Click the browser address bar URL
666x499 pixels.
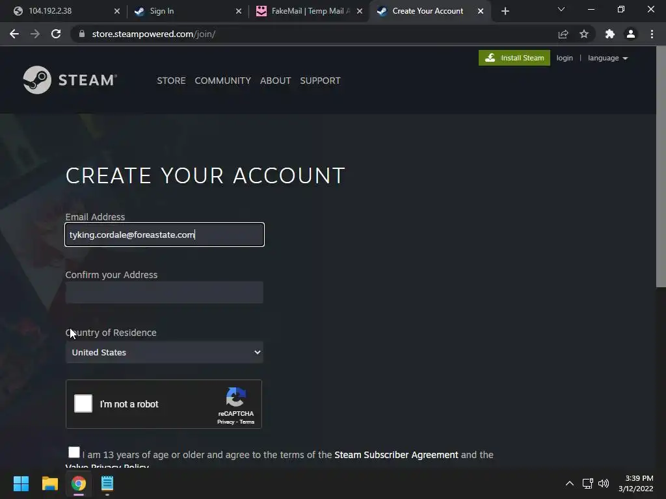click(x=153, y=34)
